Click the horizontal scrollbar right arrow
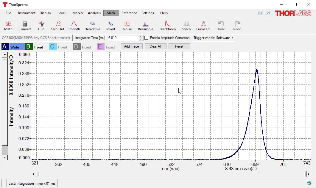This screenshot has width=316, height=188. (x=308, y=174)
